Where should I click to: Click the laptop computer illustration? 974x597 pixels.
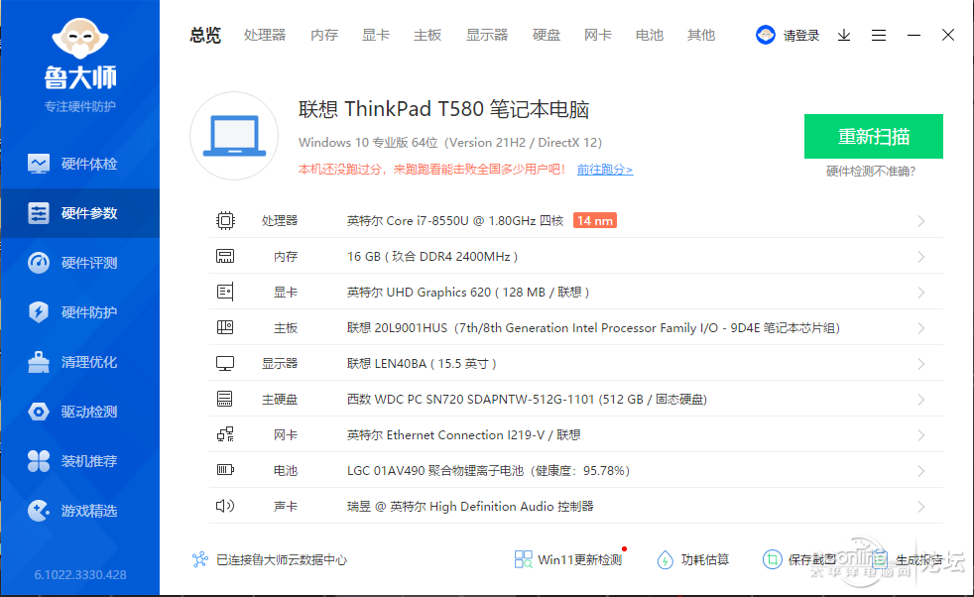point(234,136)
